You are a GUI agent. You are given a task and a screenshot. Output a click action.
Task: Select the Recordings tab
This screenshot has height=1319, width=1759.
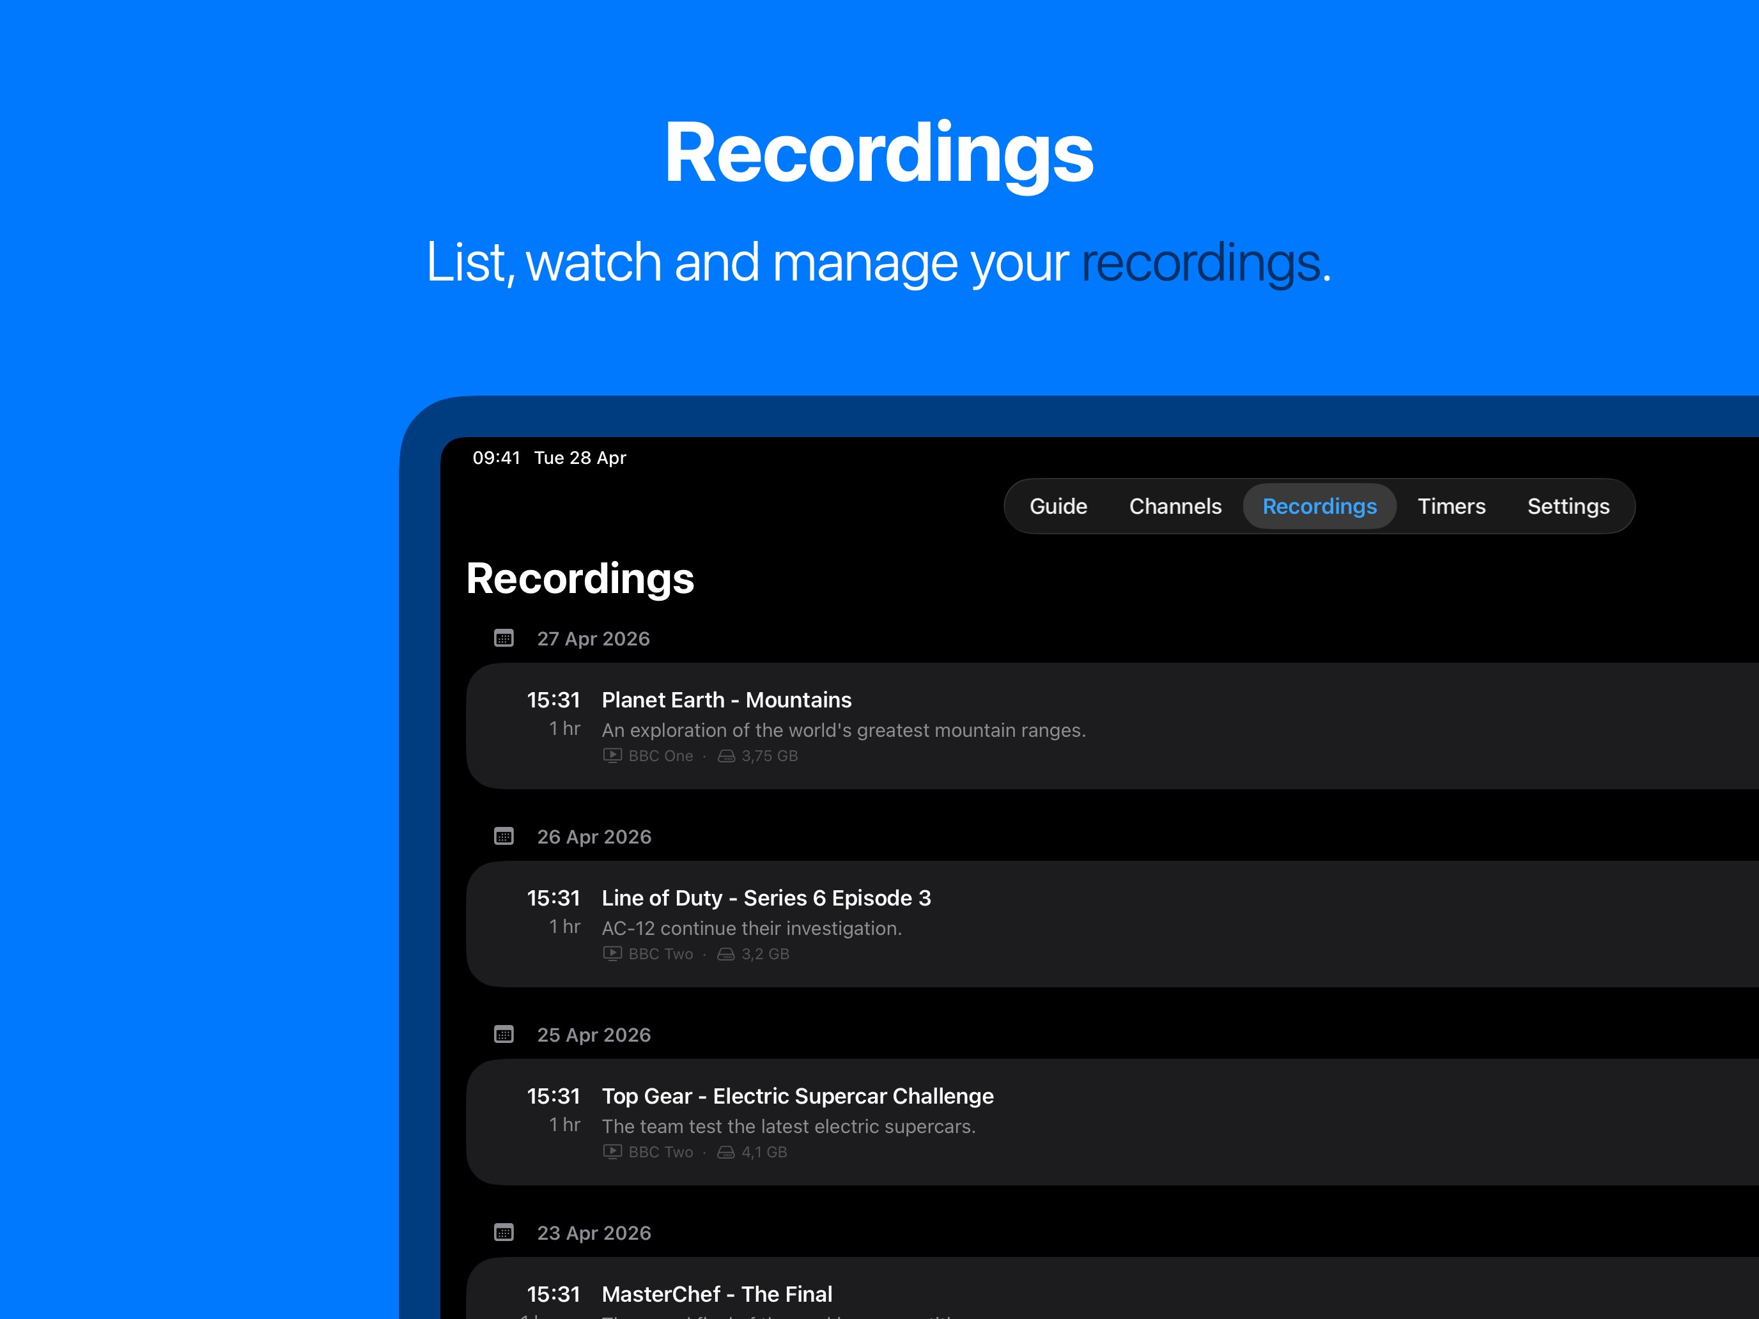1319,507
